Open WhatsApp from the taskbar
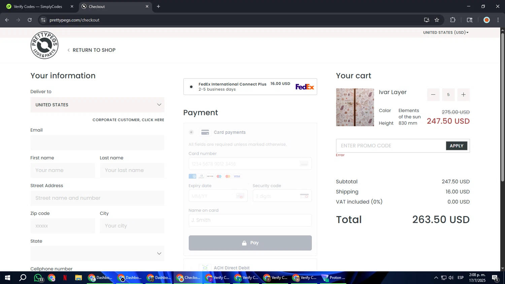 pyautogui.click(x=38, y=278)
